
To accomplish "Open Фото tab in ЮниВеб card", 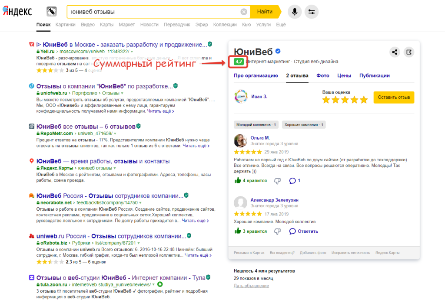I will coord(323,75).
